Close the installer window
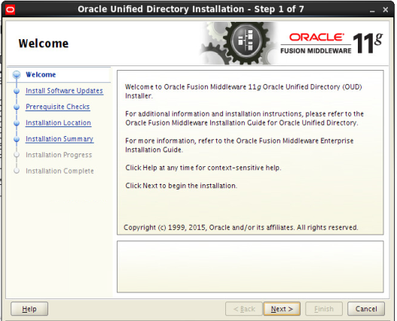The height and width of the screenshot is (321, 397). [386, 10]
